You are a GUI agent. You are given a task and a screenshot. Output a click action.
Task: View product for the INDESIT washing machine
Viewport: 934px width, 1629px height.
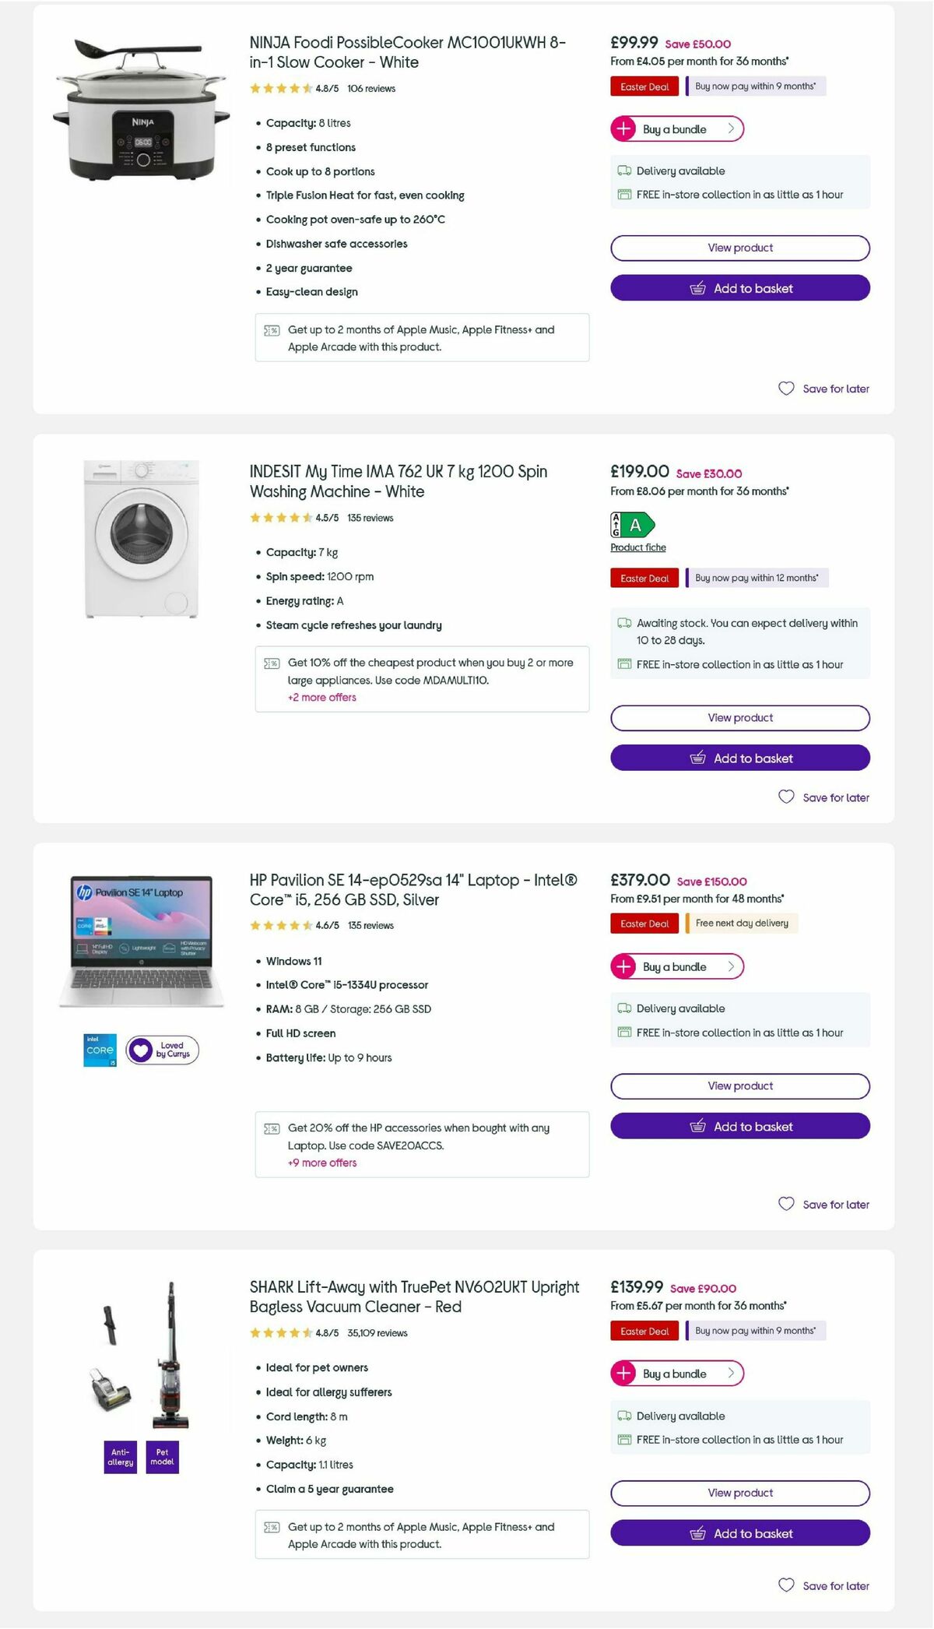[739, 717]
